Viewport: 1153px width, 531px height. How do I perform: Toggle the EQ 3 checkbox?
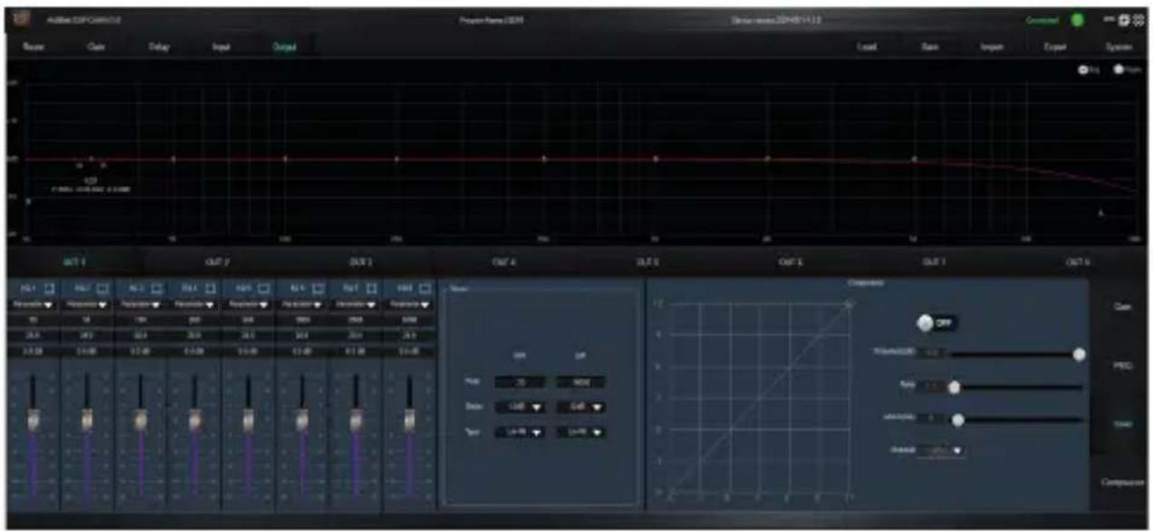(x=158, y=288)
